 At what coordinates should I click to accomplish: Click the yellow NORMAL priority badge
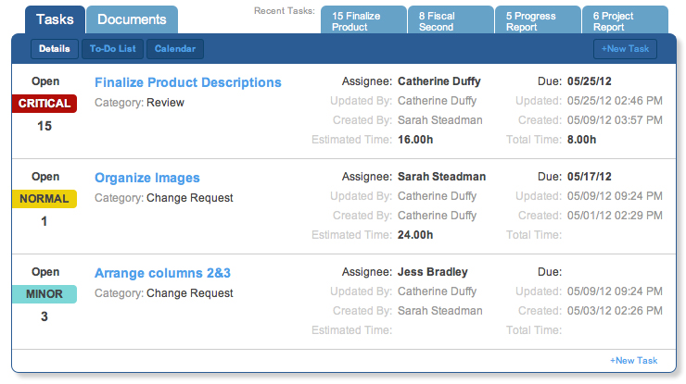(x=44, y=199)
